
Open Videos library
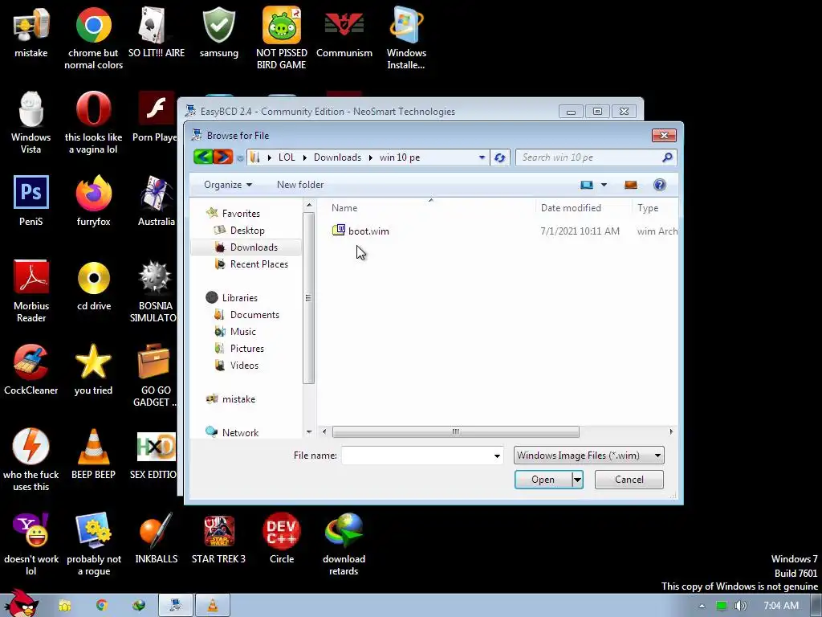(244, 366)
